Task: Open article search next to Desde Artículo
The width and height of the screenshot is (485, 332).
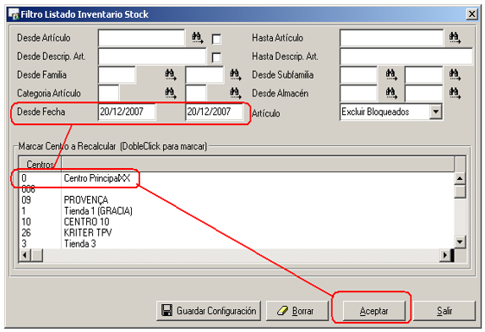Action: 198,38
